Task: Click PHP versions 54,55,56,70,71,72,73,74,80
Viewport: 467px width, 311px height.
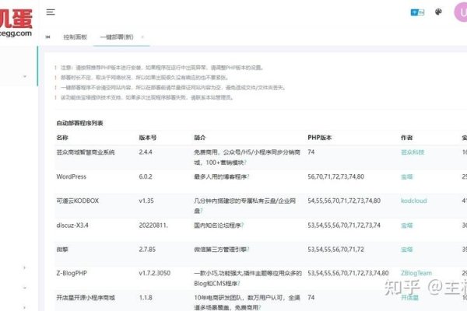Action: [x=344, y=201]
